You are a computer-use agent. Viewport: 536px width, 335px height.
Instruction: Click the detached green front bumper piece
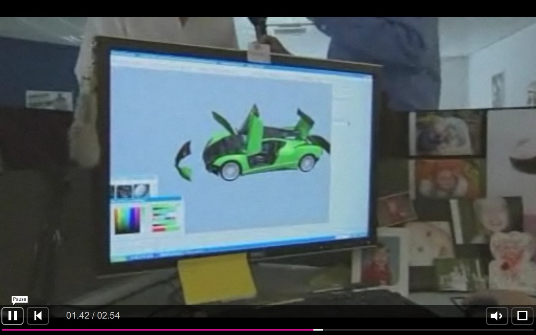tap(184, 161)
